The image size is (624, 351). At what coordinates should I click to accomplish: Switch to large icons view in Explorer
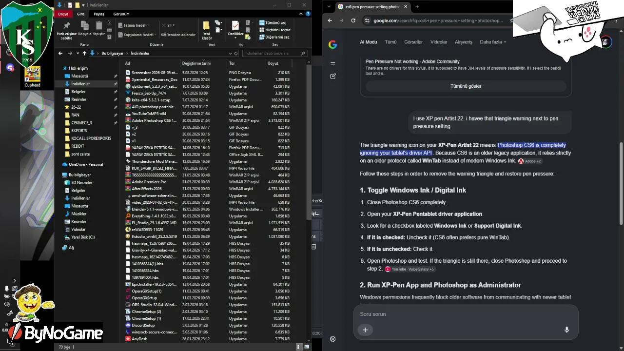click(306, 347)
